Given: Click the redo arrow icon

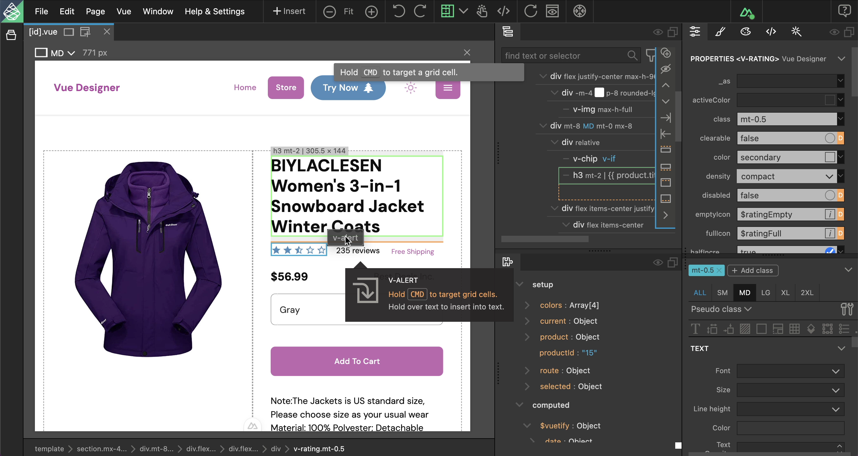Looking at the screenshot, I should pyautogui.click(x=420, y=11).
